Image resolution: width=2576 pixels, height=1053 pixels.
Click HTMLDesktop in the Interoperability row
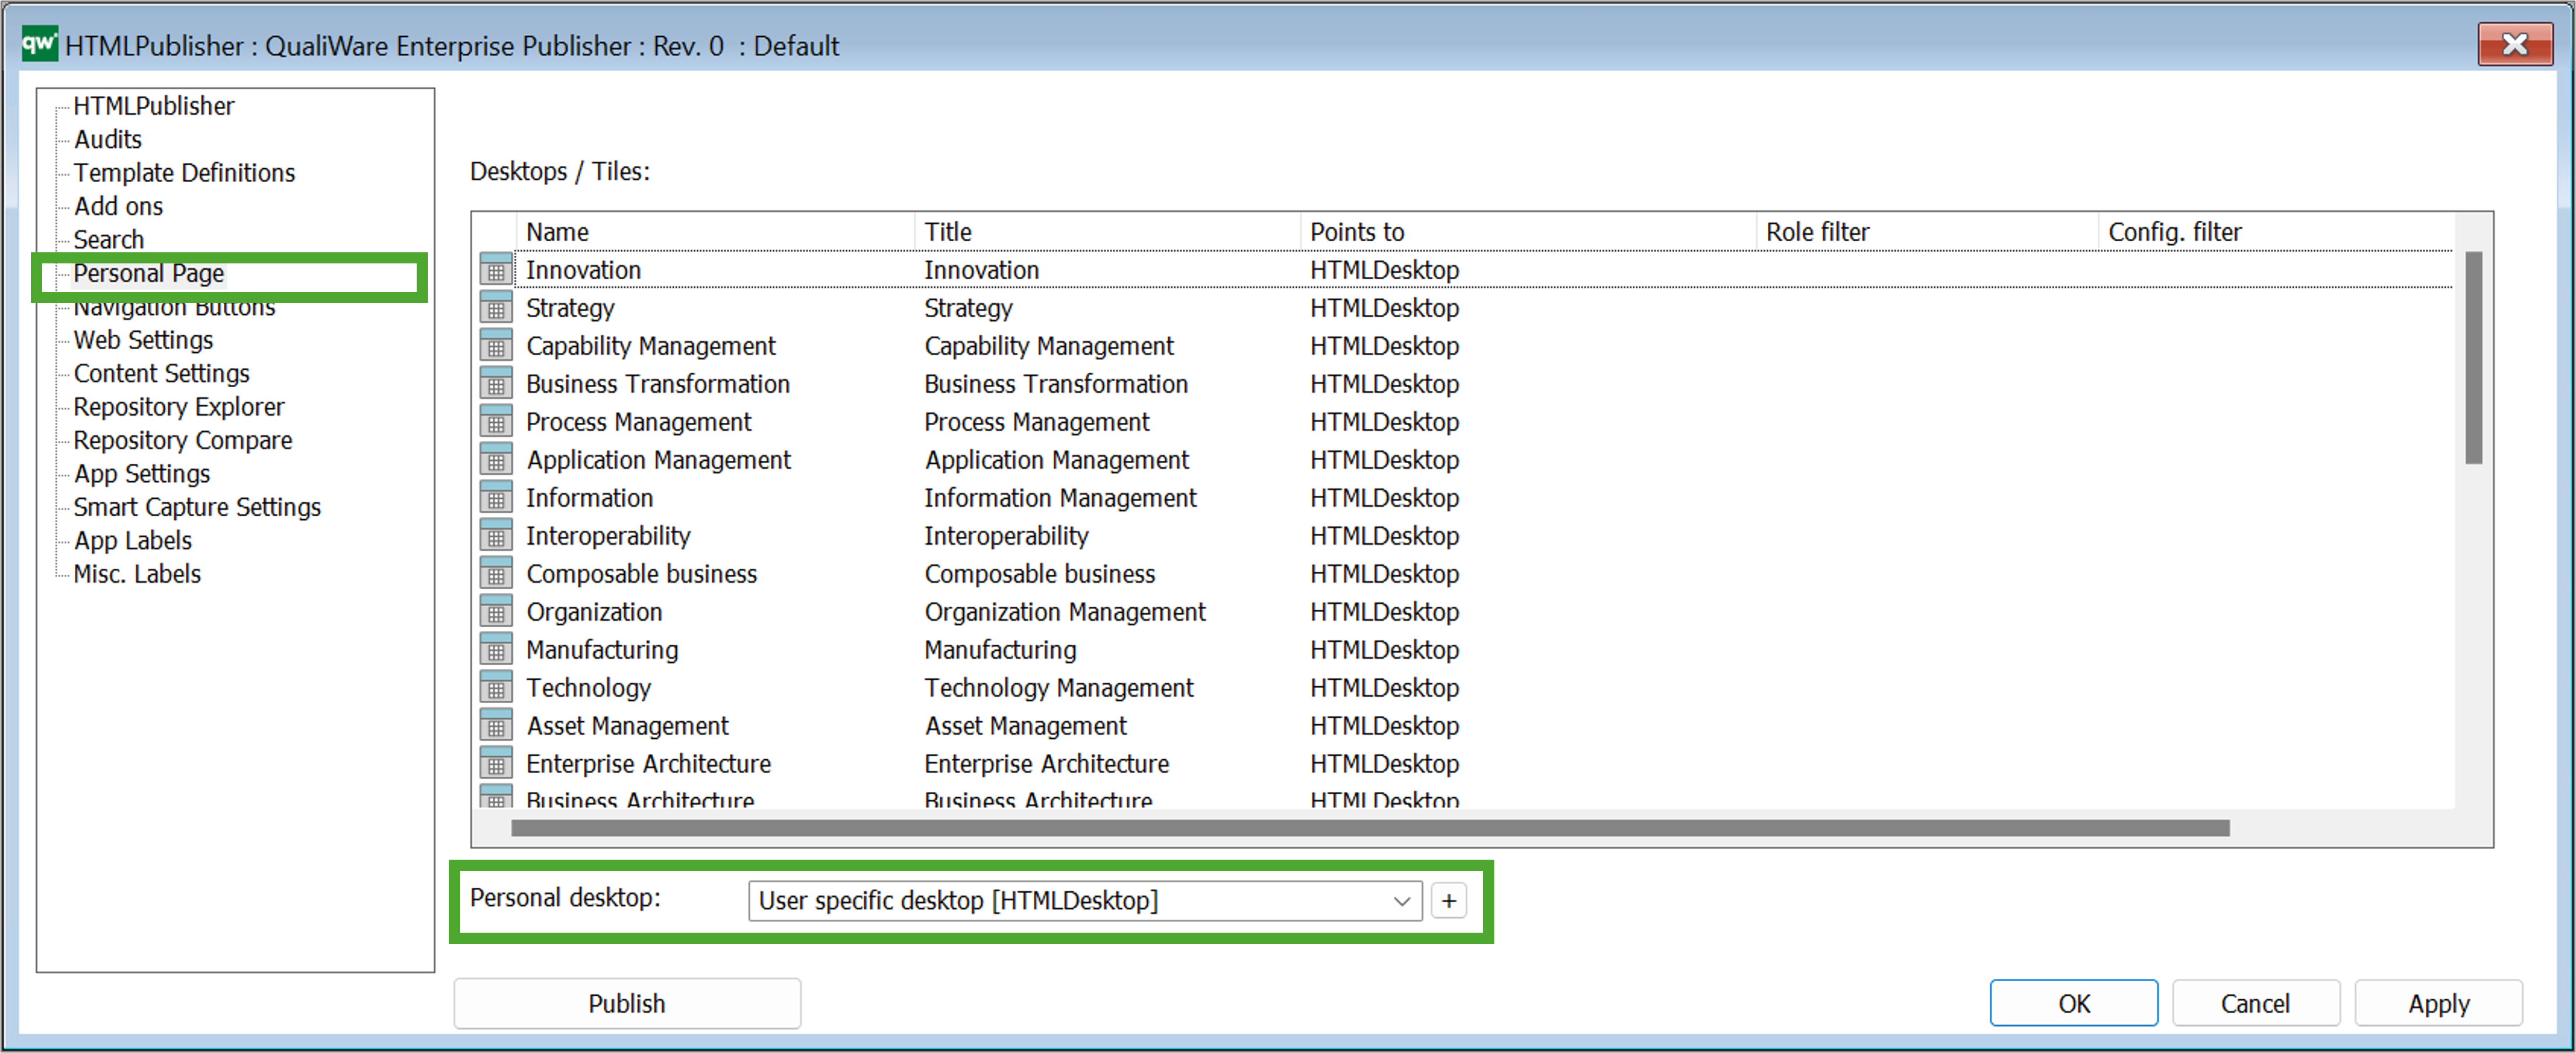pos(1384,536)
